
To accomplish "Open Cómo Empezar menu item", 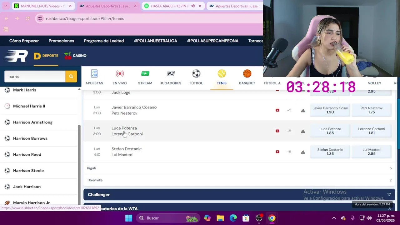I will point(24,41).
